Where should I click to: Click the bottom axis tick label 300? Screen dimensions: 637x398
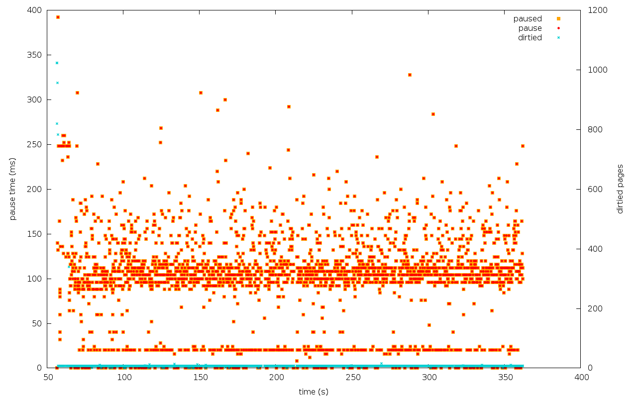[429, 378]
